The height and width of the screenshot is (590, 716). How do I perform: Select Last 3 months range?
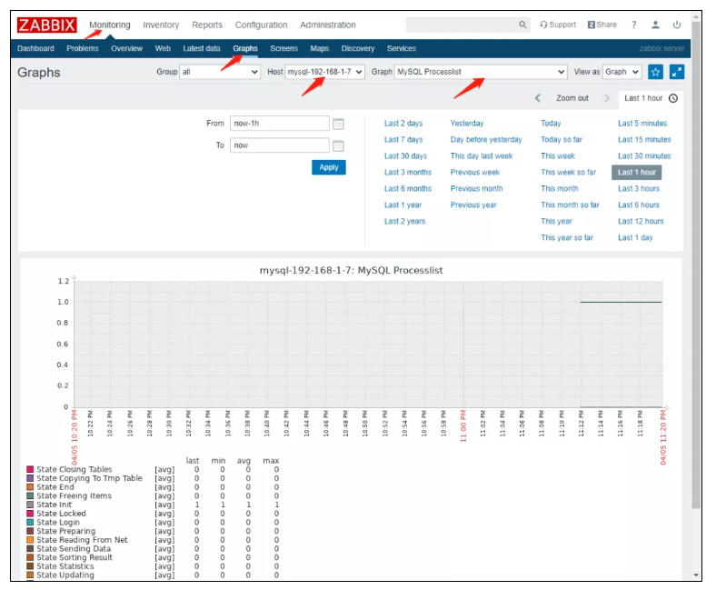[408, 173]
